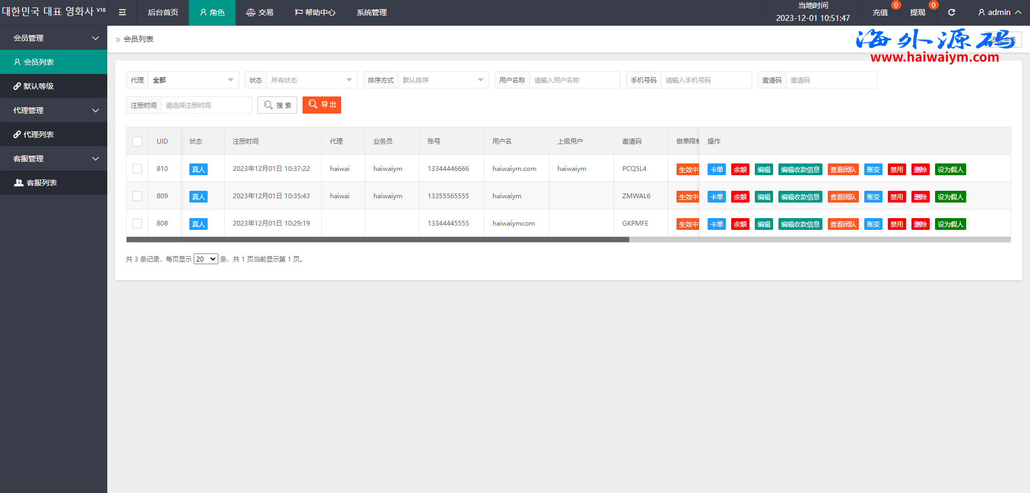The image size is (1030, 493).
Task: Open the 代理 agent dropdown
Action: (x=193, y=80)
